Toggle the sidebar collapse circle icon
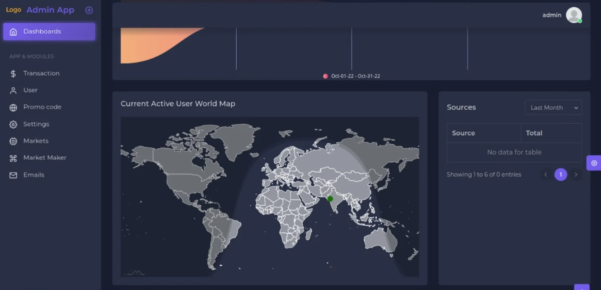The width and height of the screenshot is (601, 290). [x=89, y=10]
